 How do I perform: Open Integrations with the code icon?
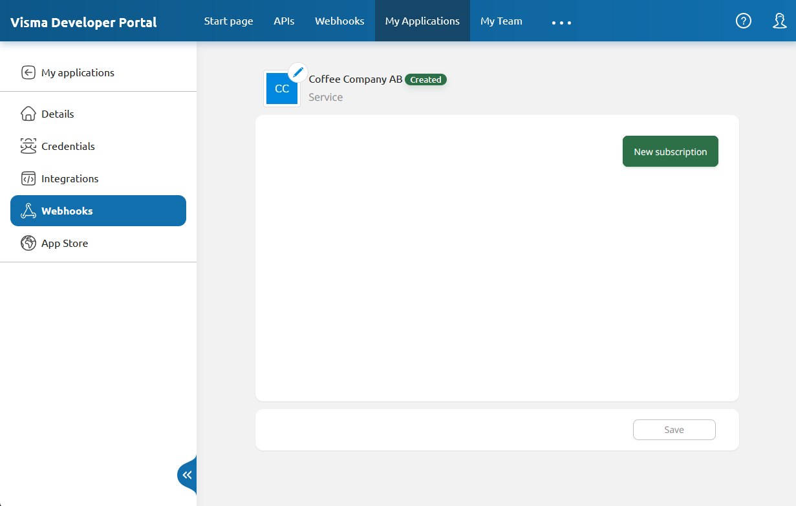[x=28, y=178]
